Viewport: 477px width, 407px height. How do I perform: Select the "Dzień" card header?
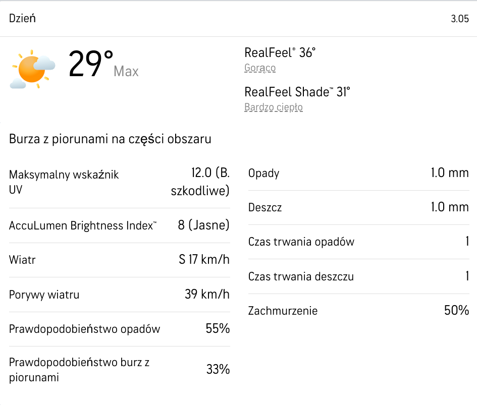(x=23, y=19)
